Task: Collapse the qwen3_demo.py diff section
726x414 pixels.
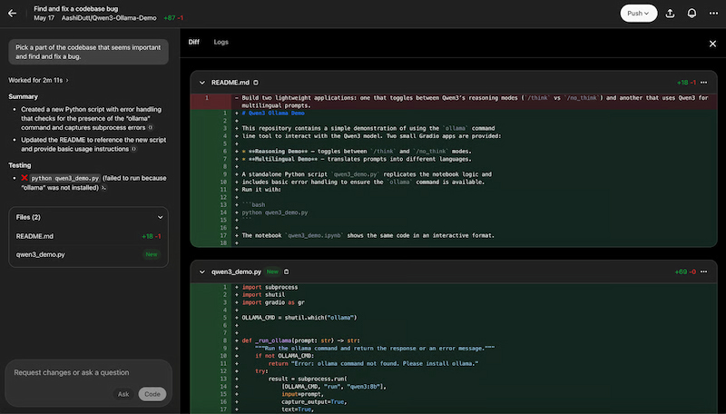Action: [201, 271]
